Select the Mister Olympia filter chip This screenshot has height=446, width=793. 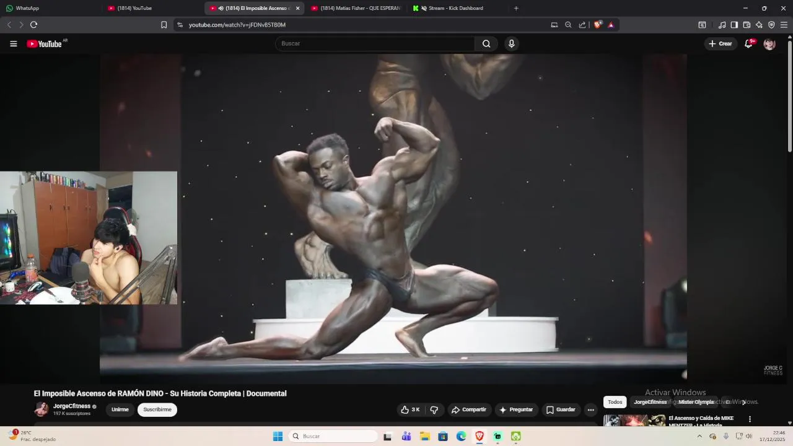pyautogui.click(x=696, y=402)
